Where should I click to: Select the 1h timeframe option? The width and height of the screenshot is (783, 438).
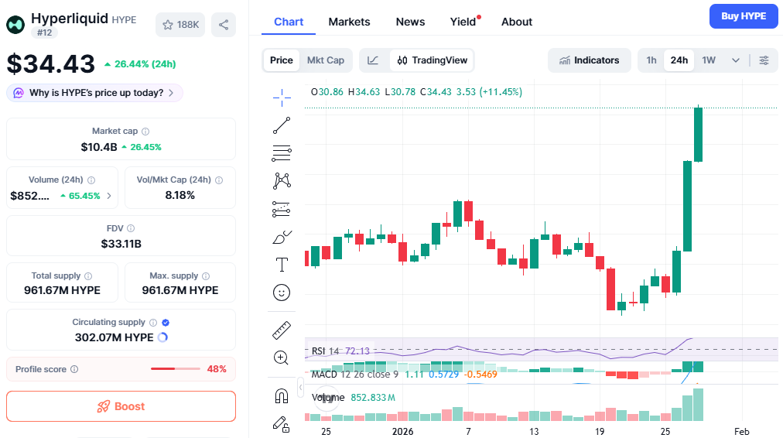(x=651, y=60)
